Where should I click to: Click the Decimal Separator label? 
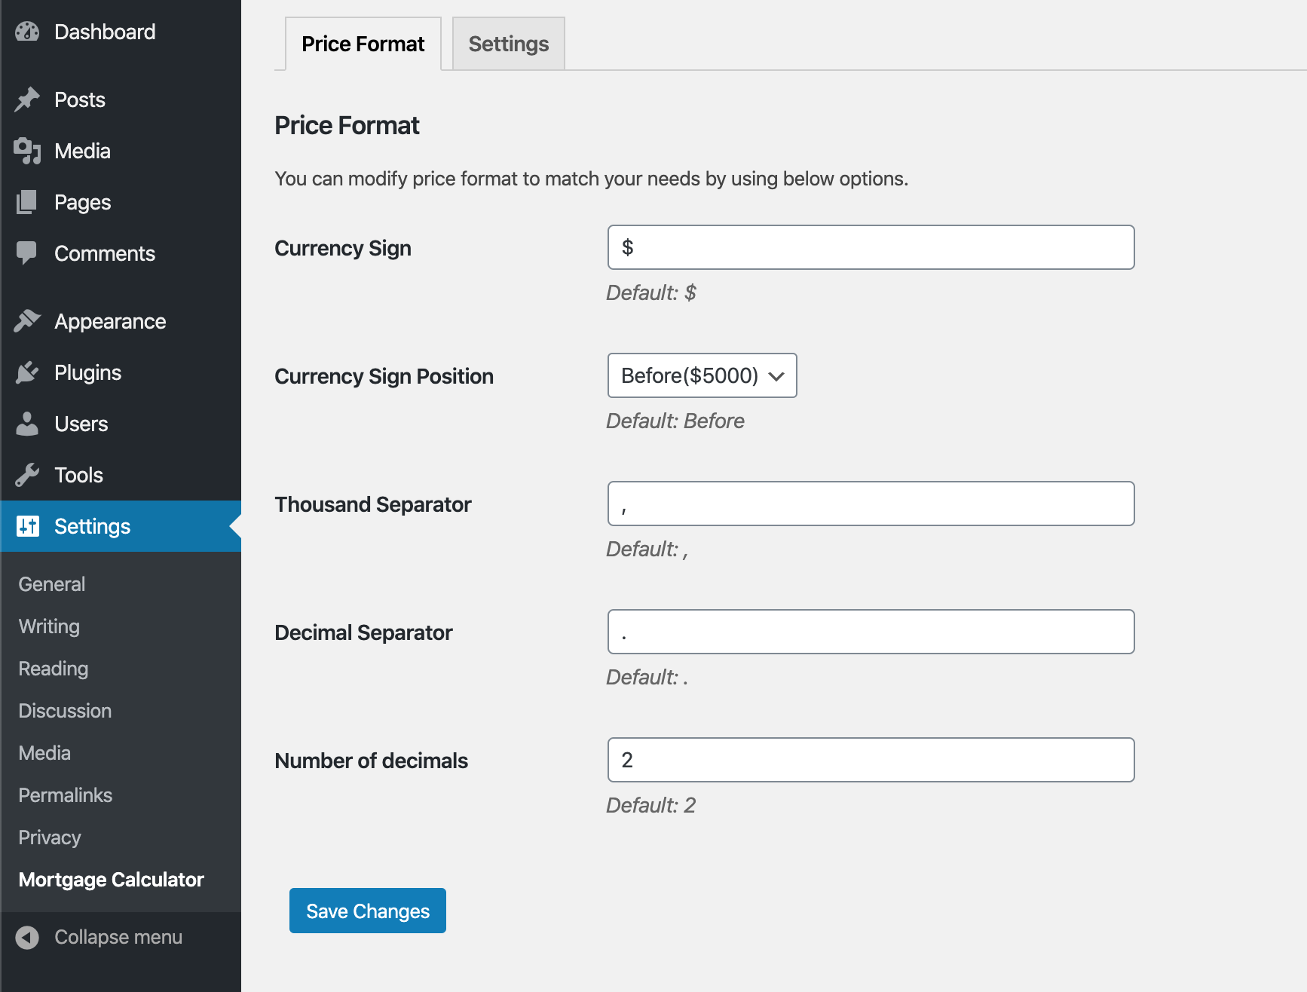[363, 632]
